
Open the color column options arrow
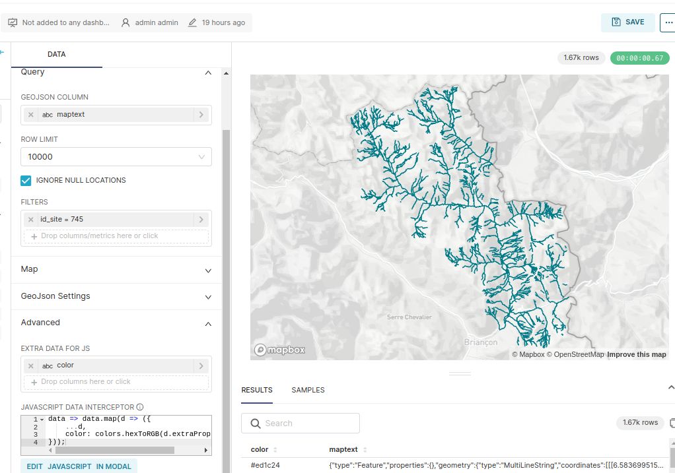pyautogui.click(x=201, y=366)
